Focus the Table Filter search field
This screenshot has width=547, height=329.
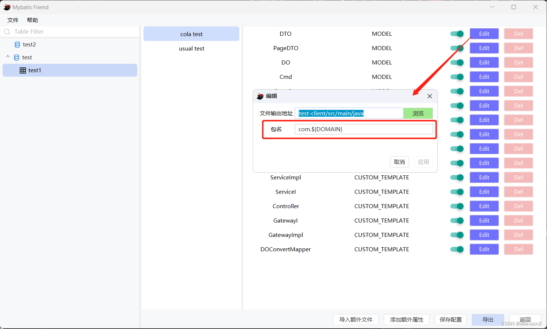[70, 32]
